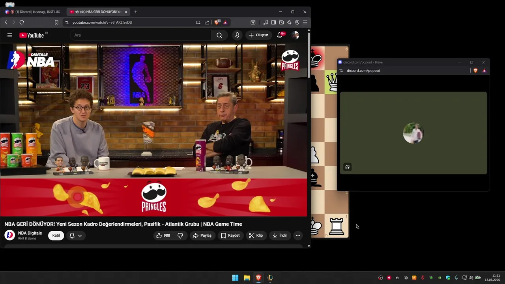Open Brave Shields lion icon

(x=217, y=22)
